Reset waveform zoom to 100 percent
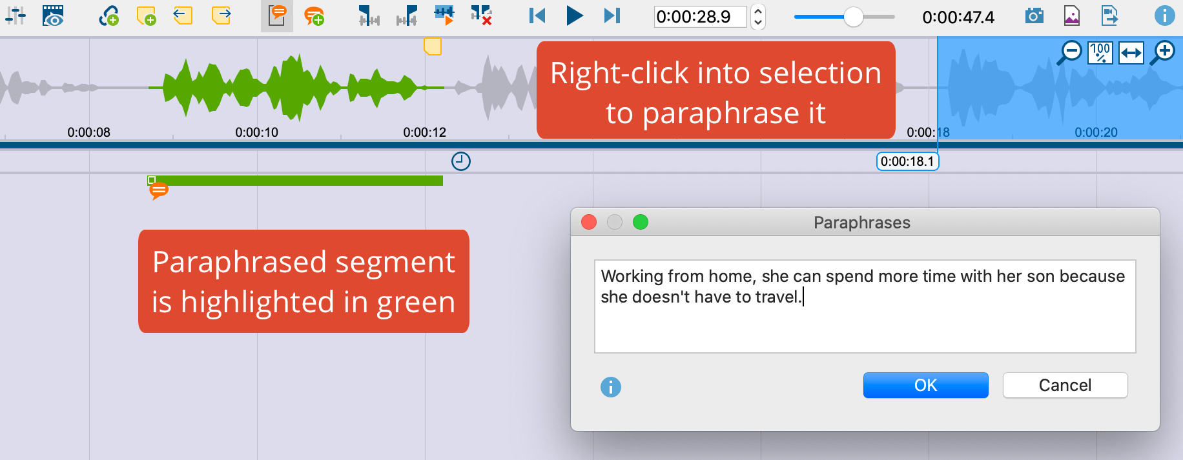Image resolution: width=1183 pixels, height=460 pixels. click(1100, 53)
